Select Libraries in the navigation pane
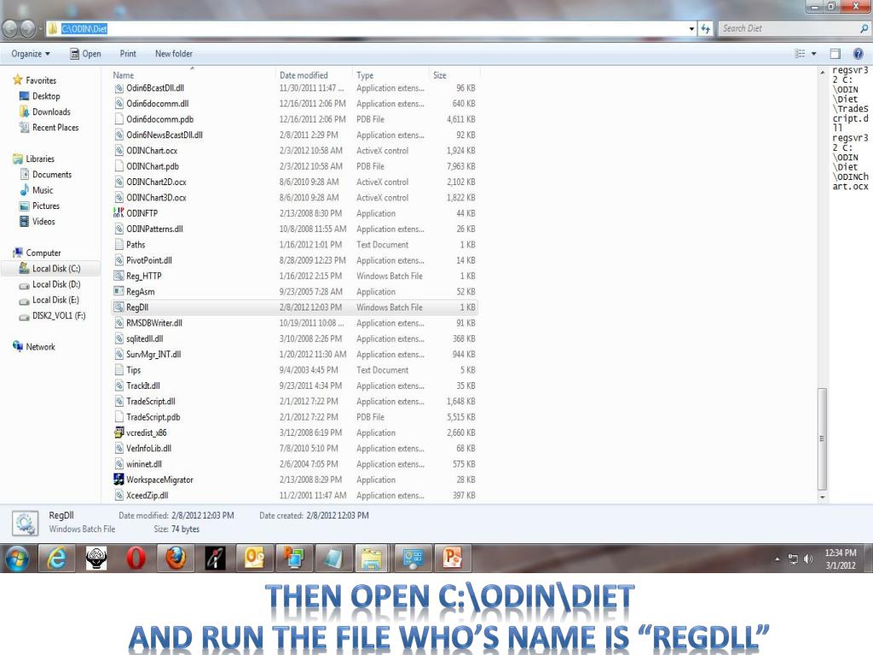 [33, 159]
